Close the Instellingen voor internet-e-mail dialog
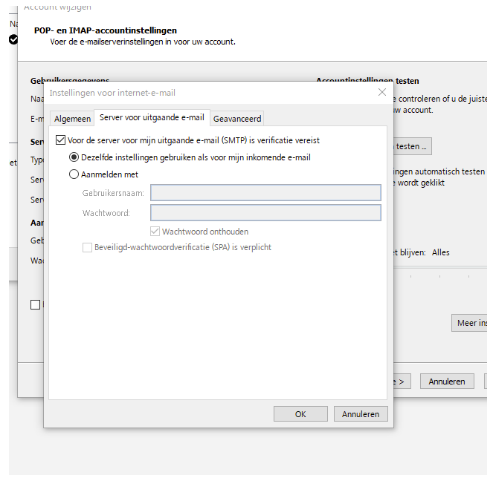The width and height of the screenshot is (493, 478). (382, 93)
